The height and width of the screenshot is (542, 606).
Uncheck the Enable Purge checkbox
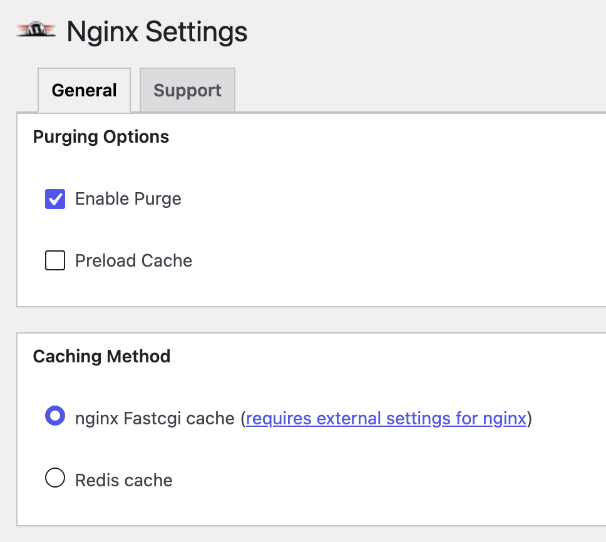55,199
